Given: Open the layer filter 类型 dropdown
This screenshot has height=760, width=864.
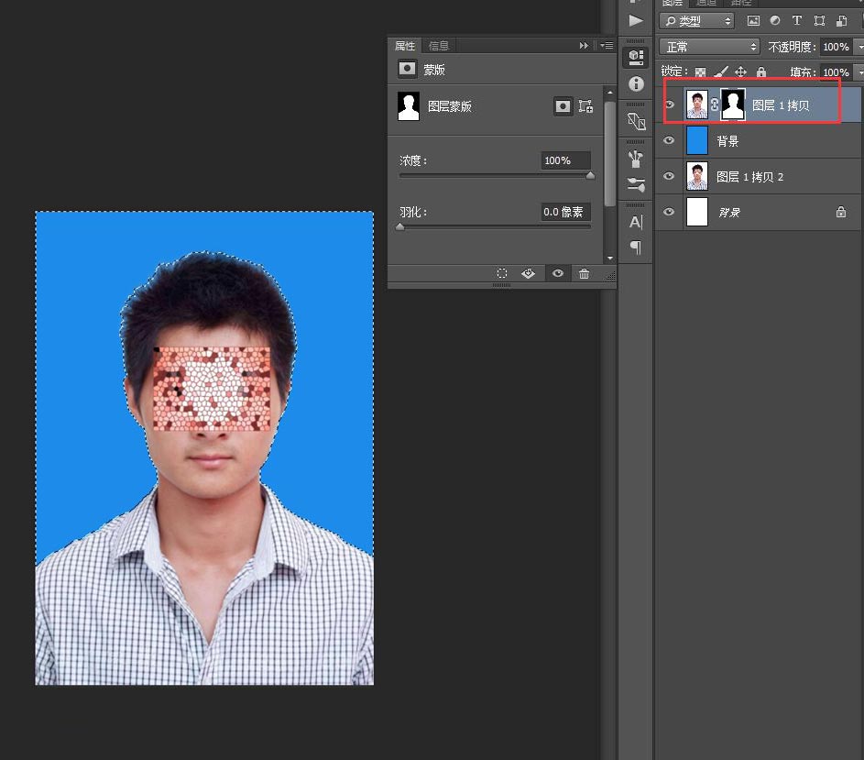Looking at the screenshot, I should [x=697, y=20].
